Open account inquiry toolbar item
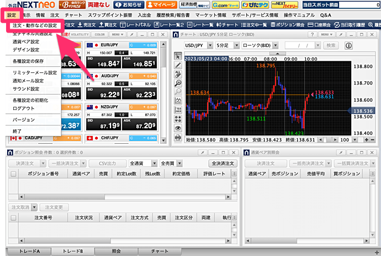The image size is (381, 256). point(319,25)
